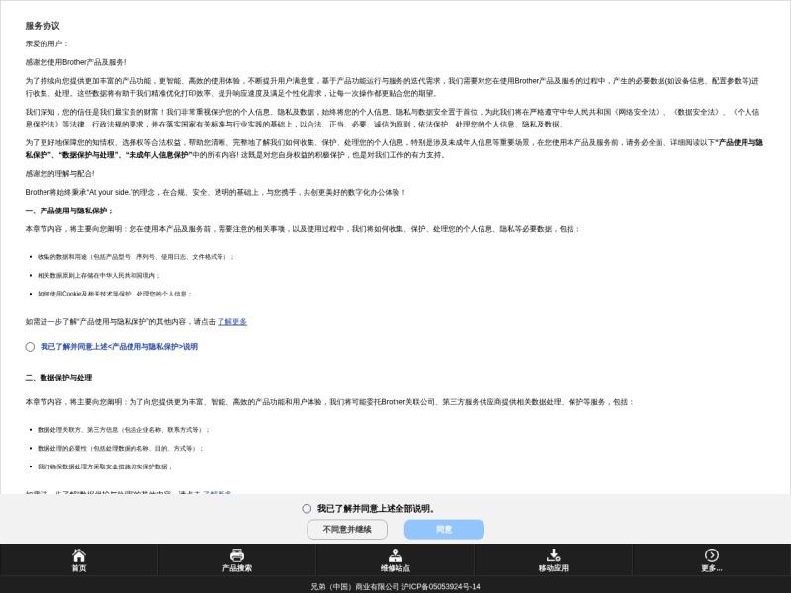Click the line 感谢您的理解与配合!

(59, 174)
